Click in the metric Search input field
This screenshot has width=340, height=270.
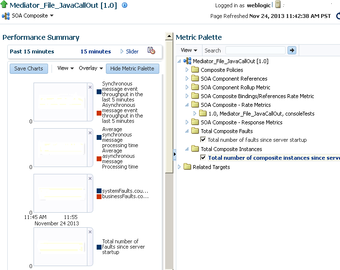[x=255, y=51]
